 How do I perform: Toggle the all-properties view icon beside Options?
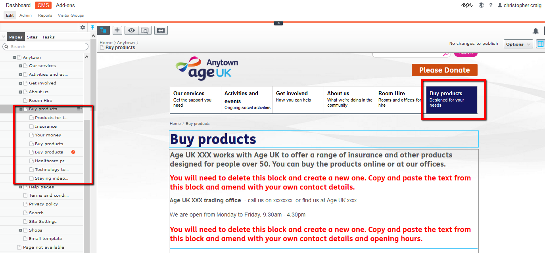point(540,44)
